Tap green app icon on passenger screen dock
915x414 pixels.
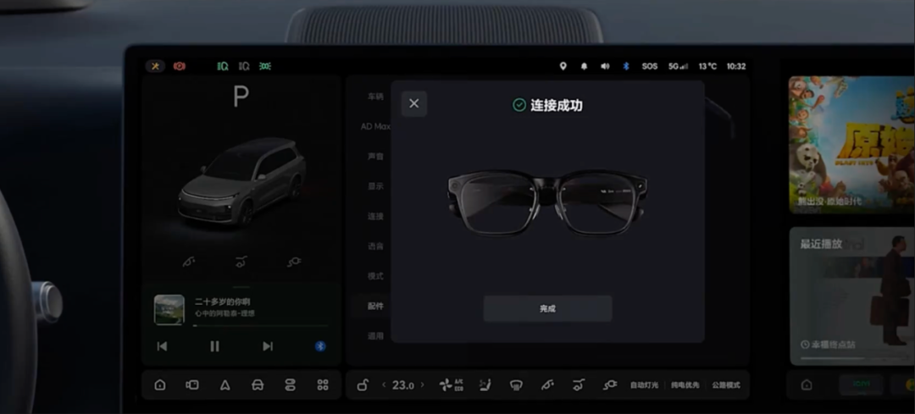862,385
